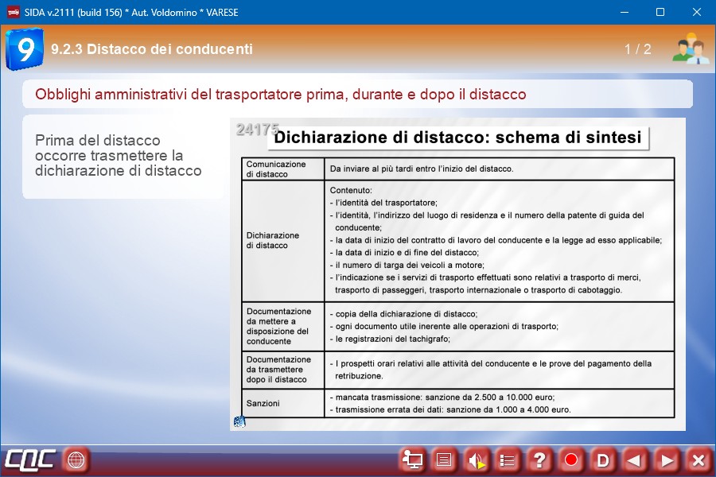Click the blue chapter 9 icon
716x477 pixels.
[25, 49]
